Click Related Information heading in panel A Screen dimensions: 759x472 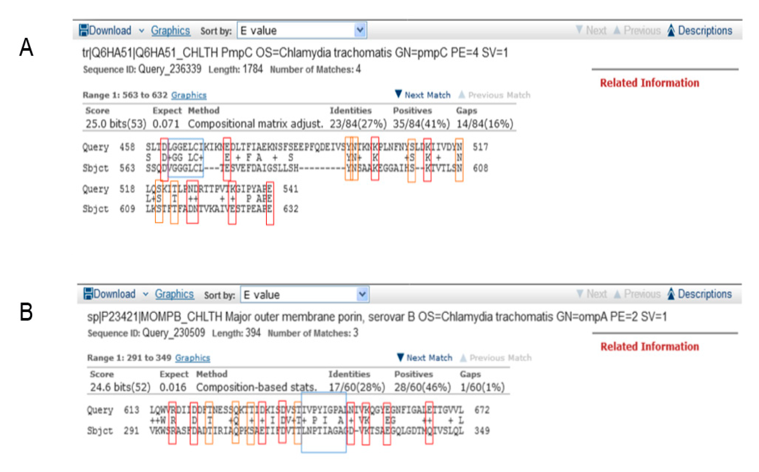(650, 83)
